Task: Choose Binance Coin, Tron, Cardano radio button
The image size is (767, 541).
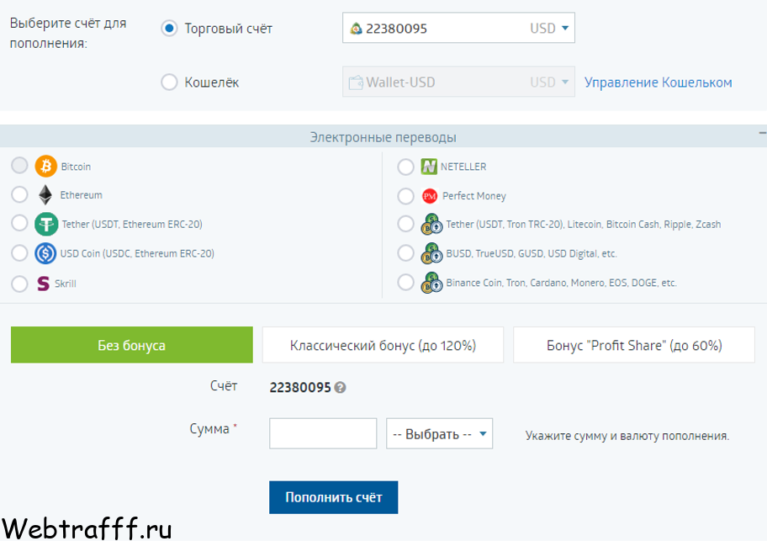Action: click(405, 282)
